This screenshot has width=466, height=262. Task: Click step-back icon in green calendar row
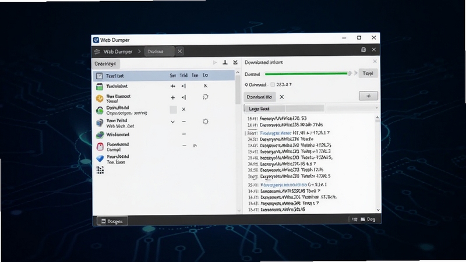point(183,86)
